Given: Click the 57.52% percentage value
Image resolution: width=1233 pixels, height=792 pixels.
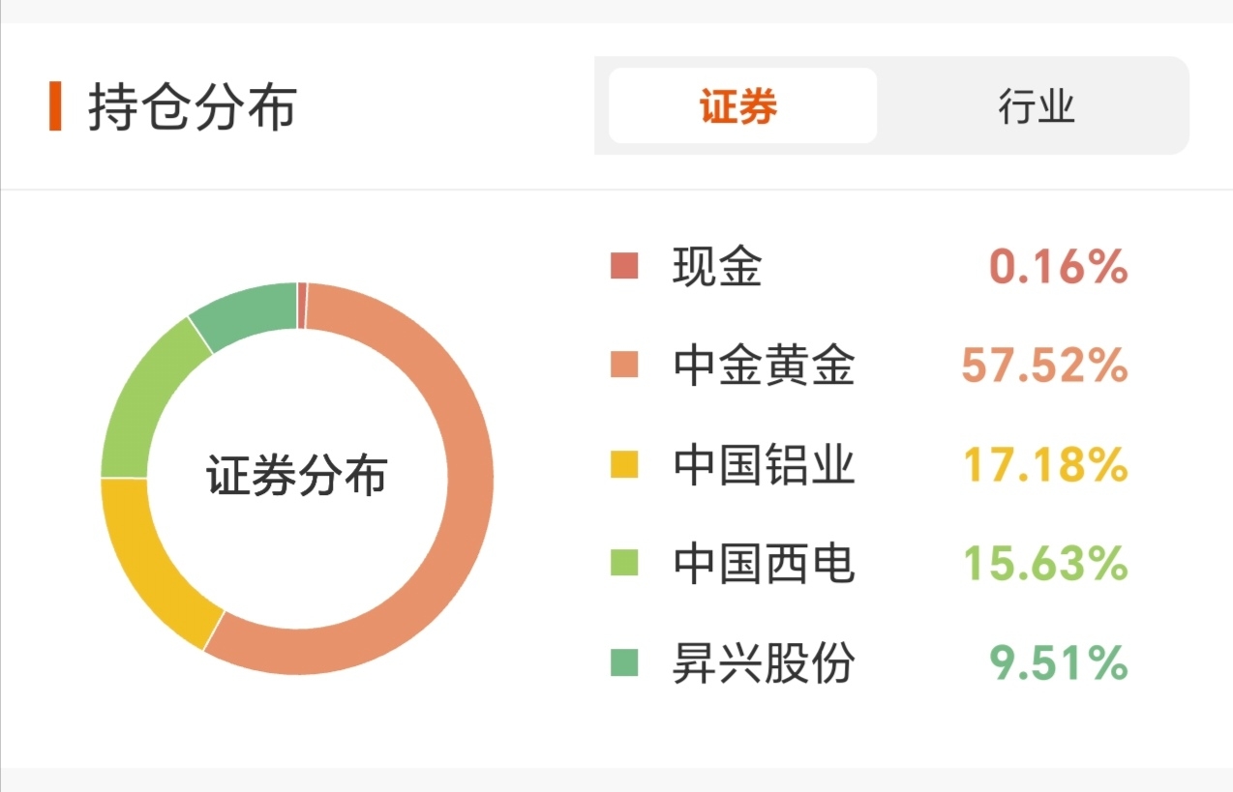Looking at the screenshot, I should coord(1044,367).
